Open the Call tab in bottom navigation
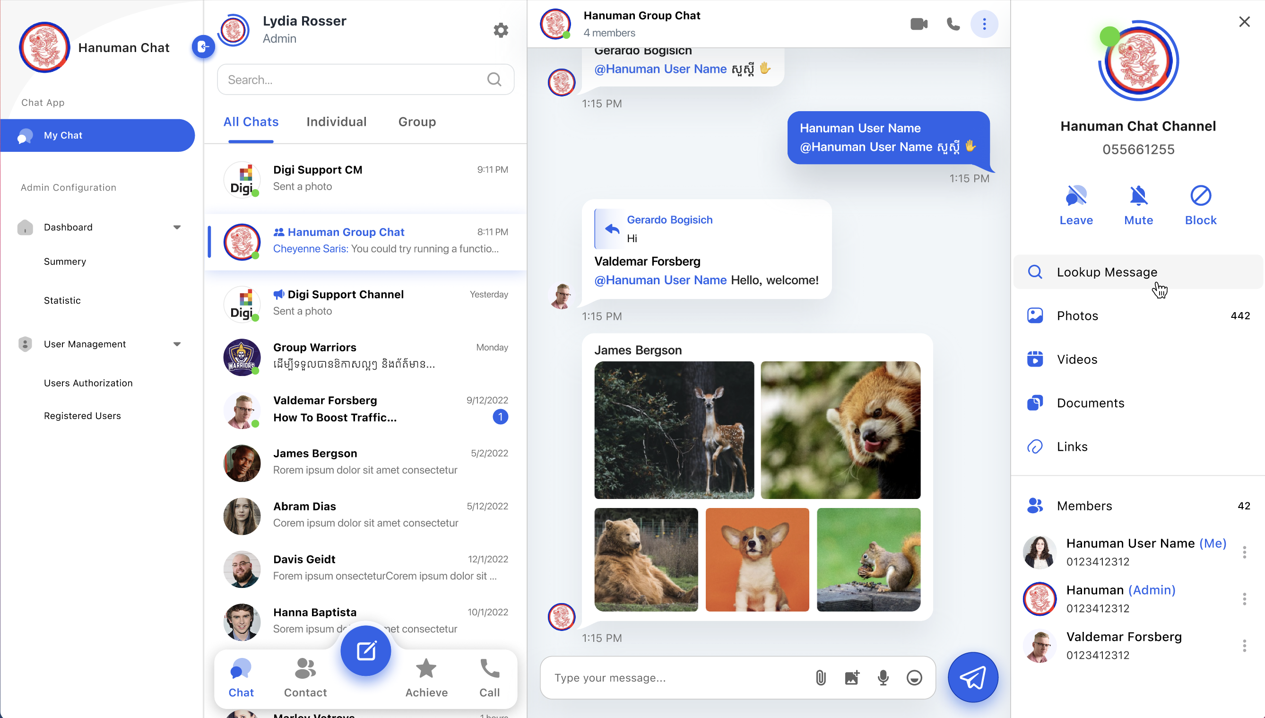Image resolution: width=1265 pixels, height=718 pixels. point(489,678)
